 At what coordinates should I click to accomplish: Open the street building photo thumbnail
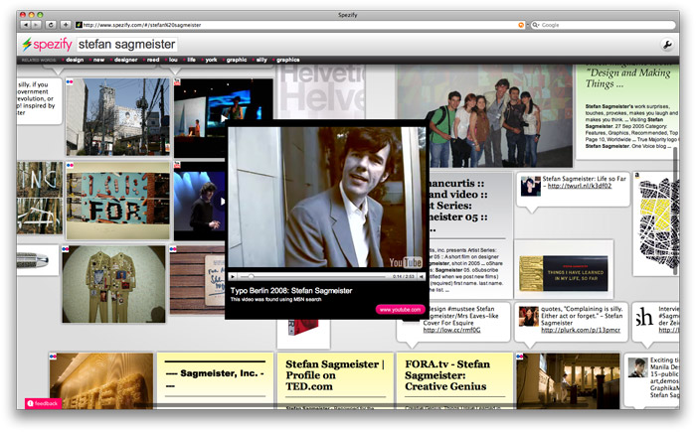(x=118, y=117)
